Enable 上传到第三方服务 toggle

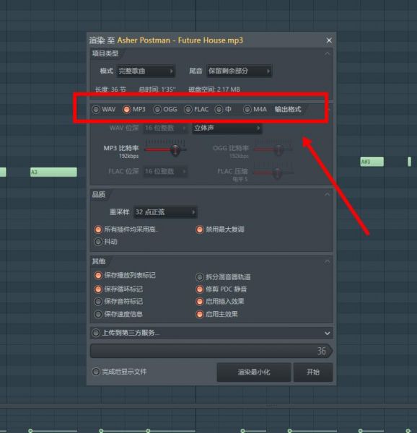pyautogui.click(x=96, y=333)
